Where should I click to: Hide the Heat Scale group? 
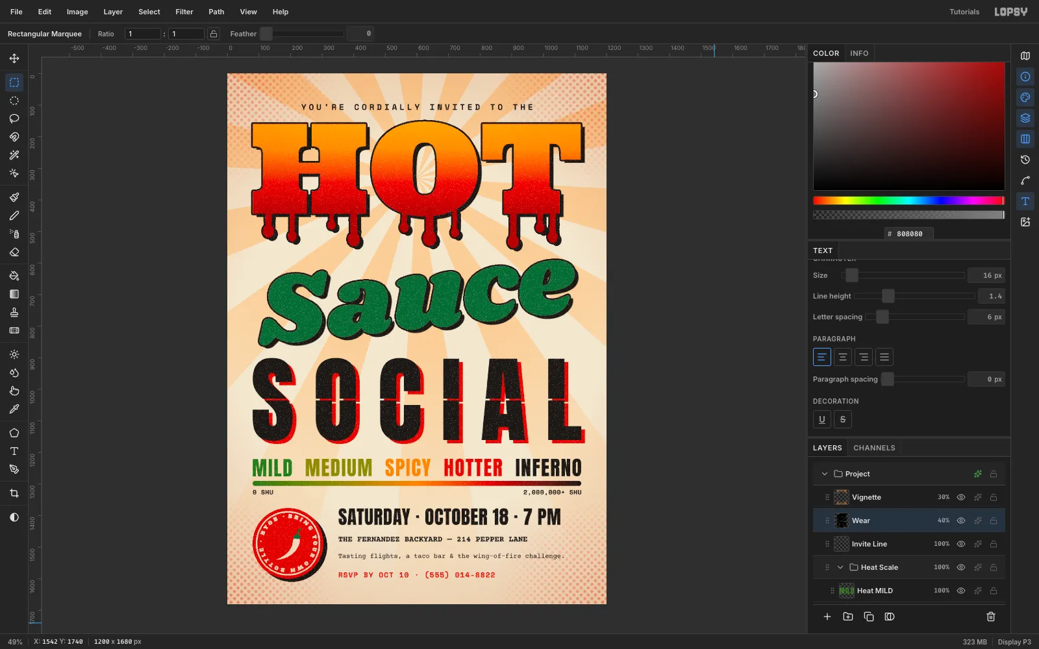pos(961,567)
